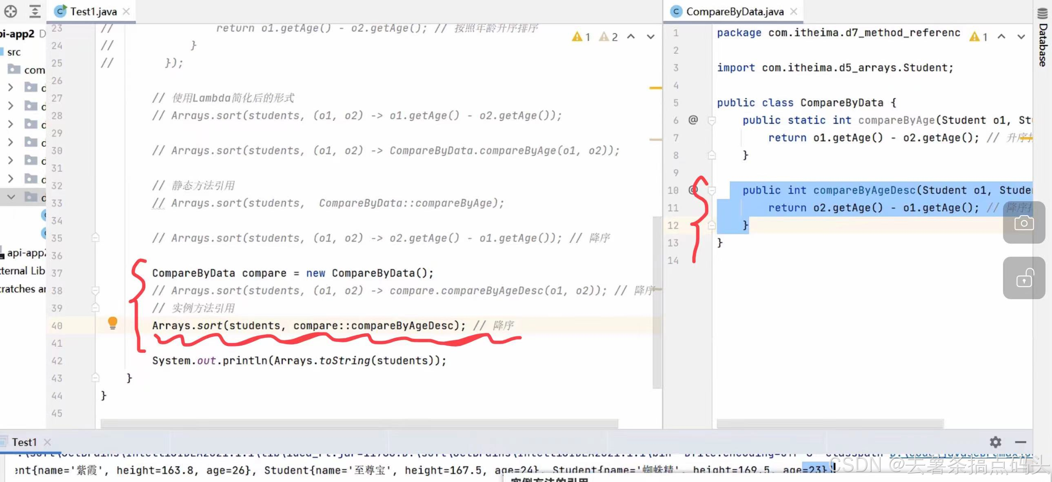1052x482 pixels.
Task: Click the Test1.java horizontal scrollbar
Action: [x=360, y=424]
